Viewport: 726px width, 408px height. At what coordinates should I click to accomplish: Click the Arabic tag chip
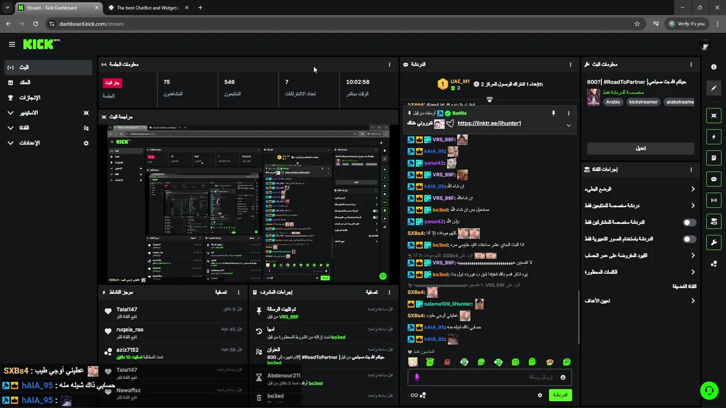coord(613,102)
